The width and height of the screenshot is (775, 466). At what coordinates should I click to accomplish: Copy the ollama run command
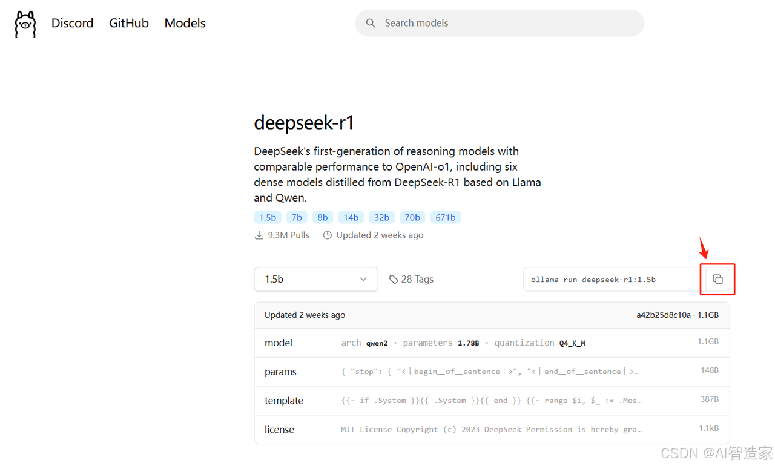click(x=717, y=279)
